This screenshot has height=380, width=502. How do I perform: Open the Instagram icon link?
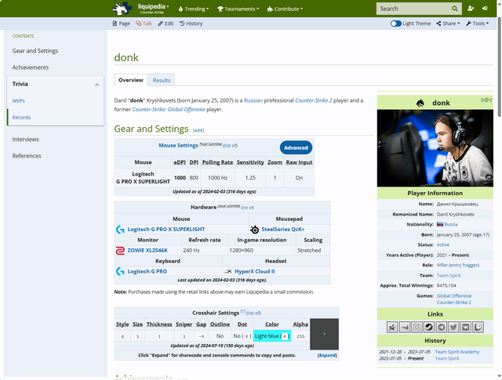coord(417,328)
